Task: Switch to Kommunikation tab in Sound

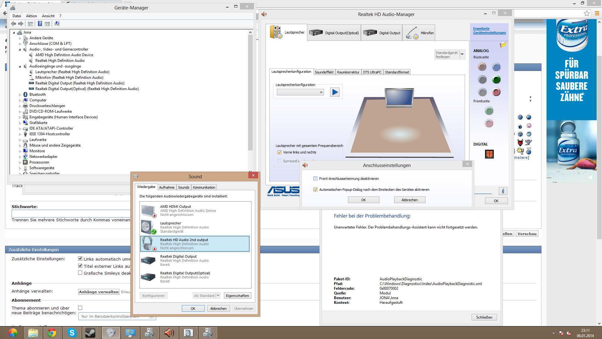Action: point(204,187)
